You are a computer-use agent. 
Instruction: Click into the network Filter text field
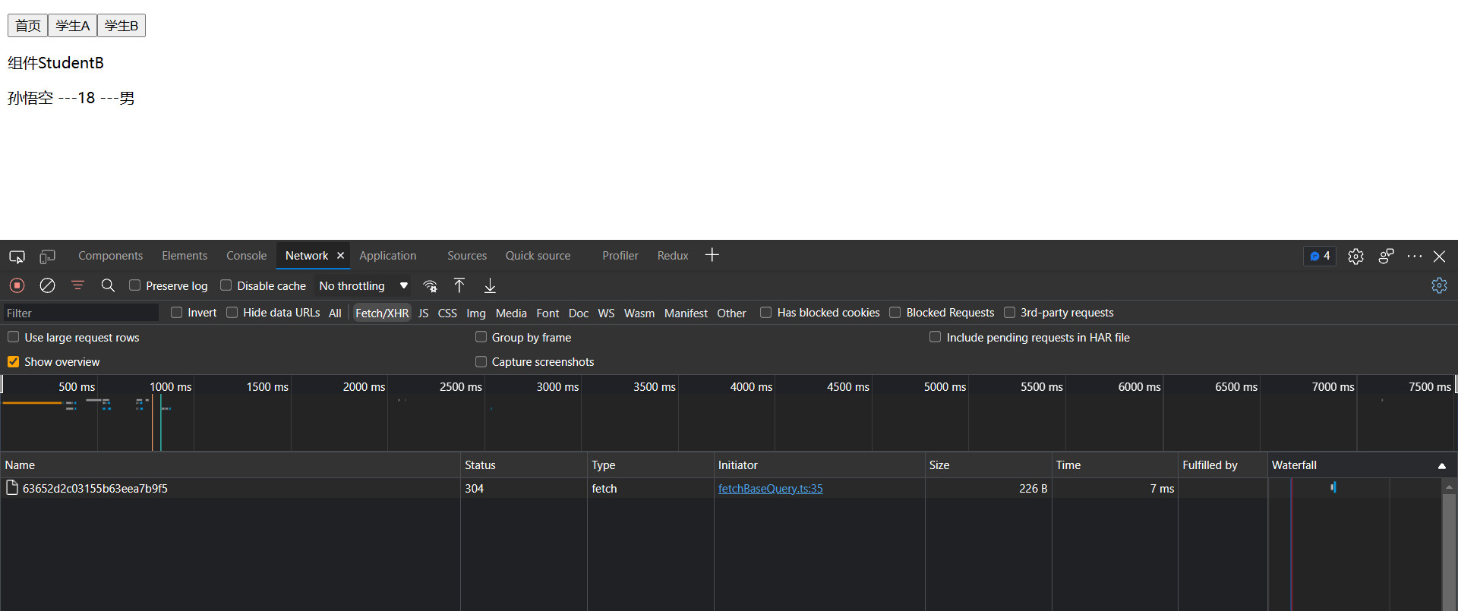pos(80,313)
